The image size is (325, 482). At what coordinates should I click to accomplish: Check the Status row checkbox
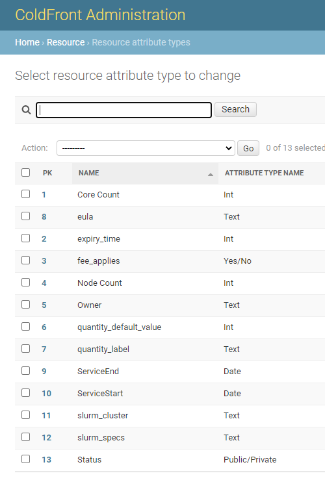26,459
